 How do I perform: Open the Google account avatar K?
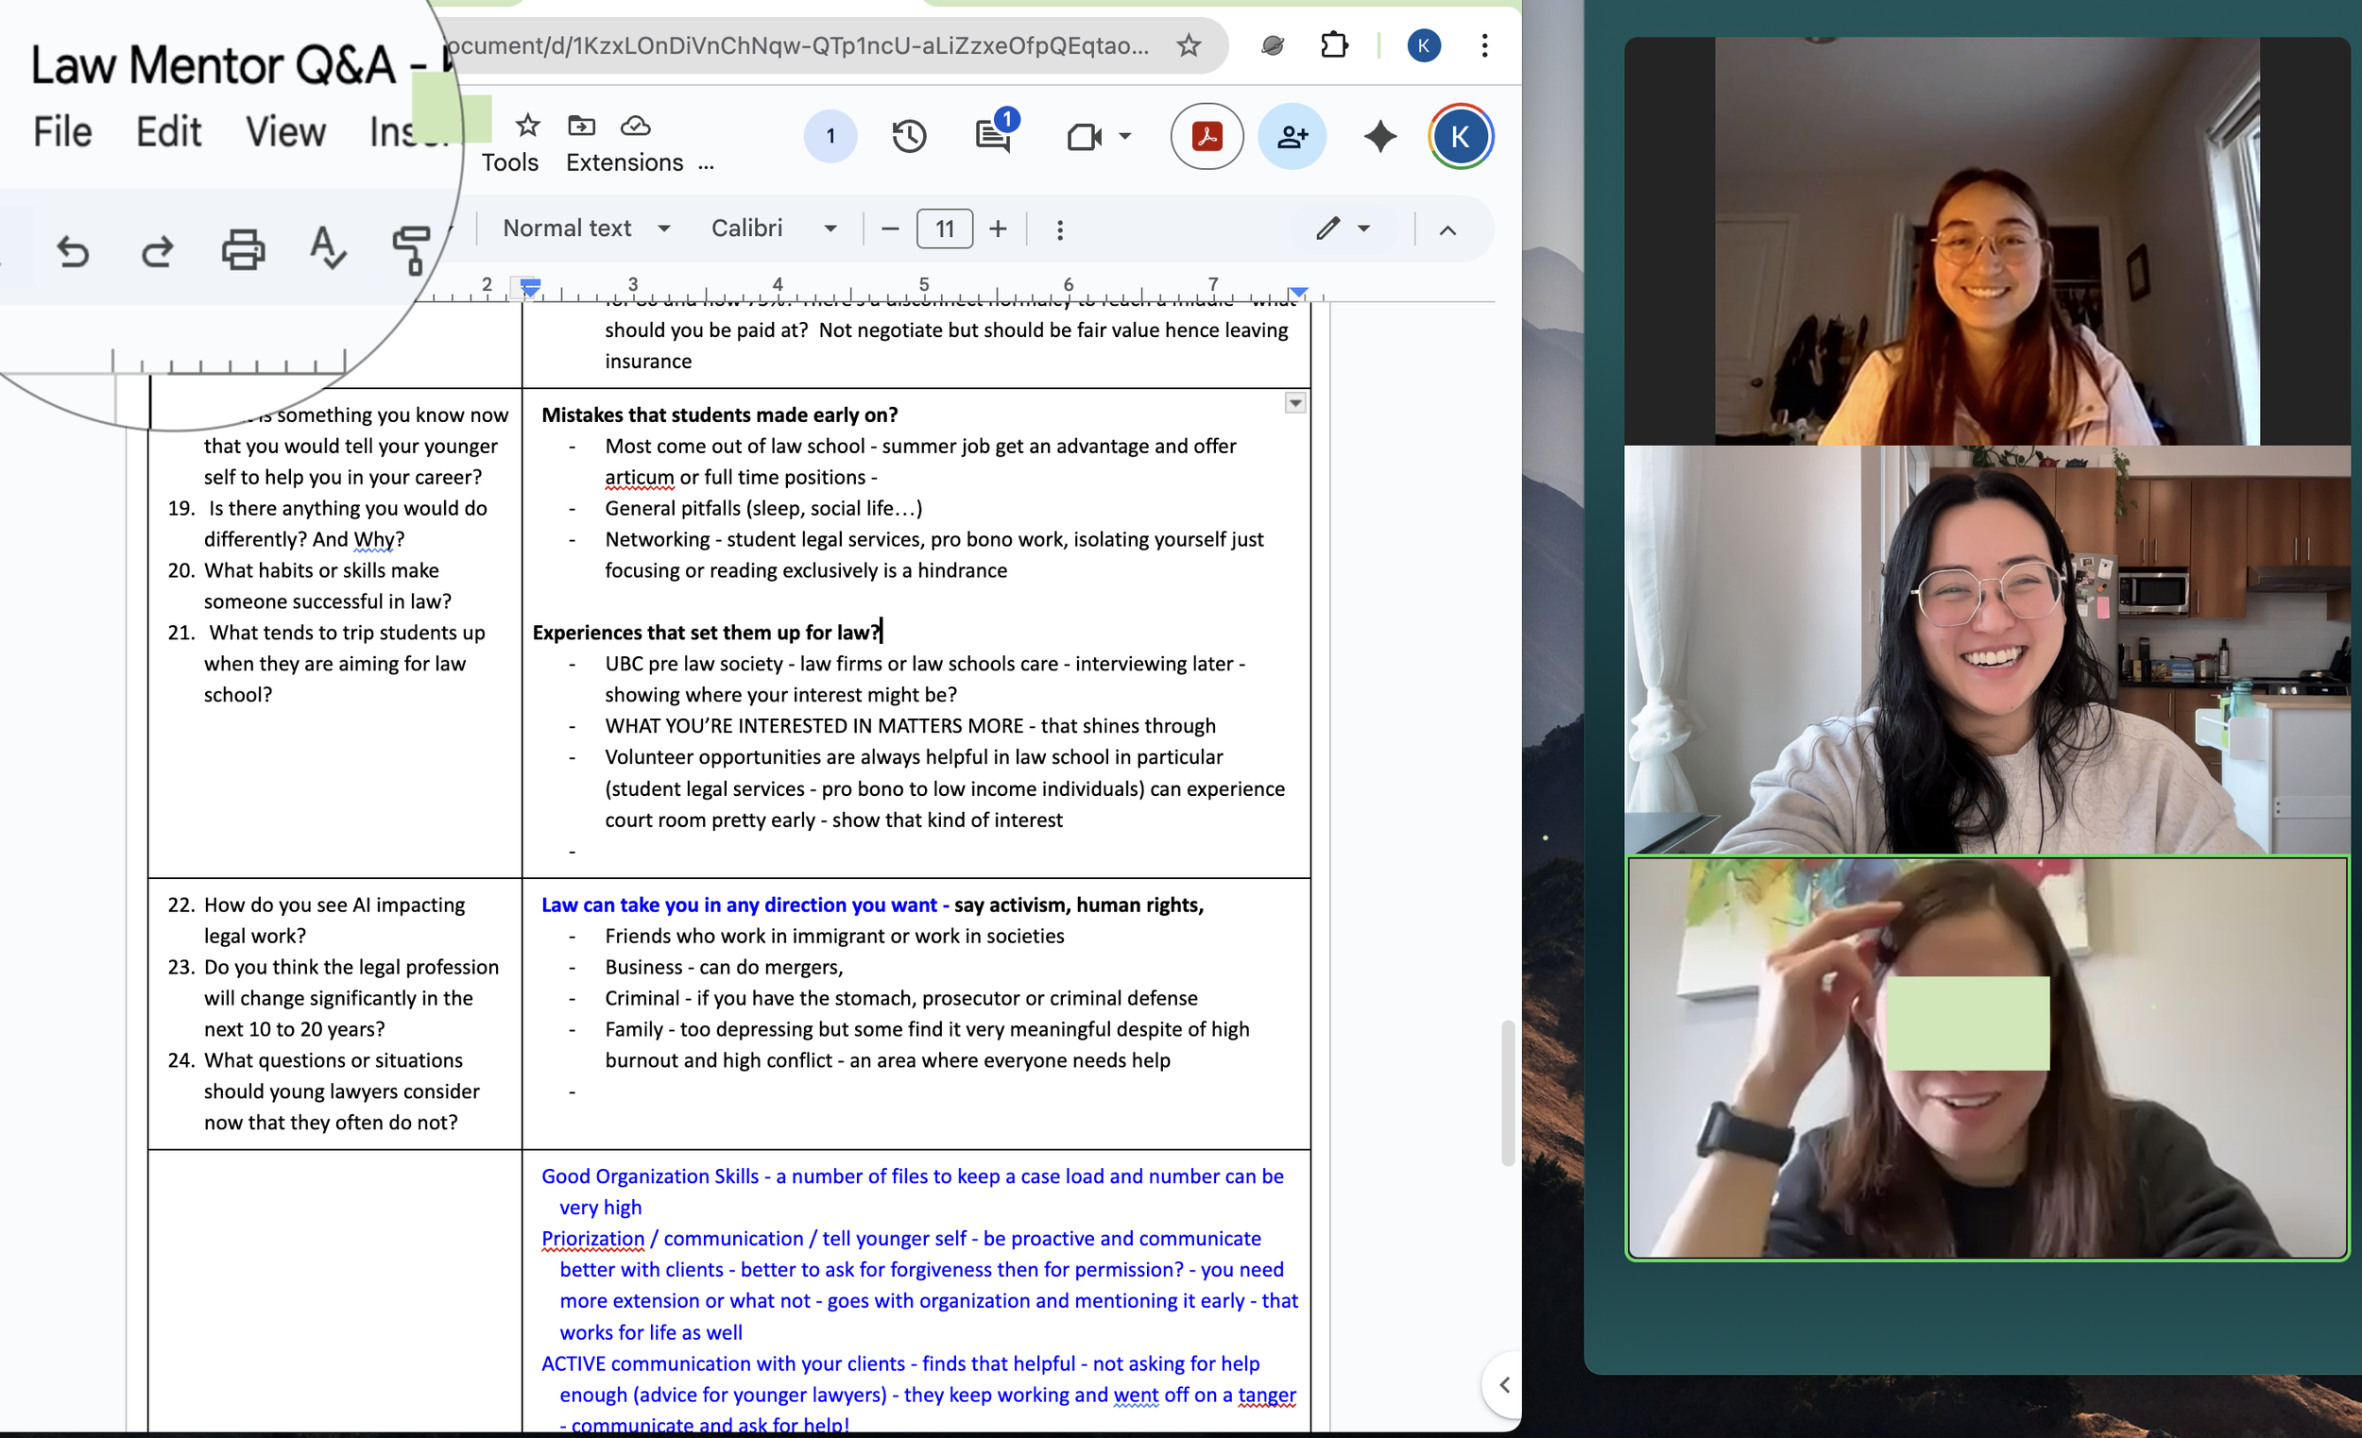click(1460, 136)
